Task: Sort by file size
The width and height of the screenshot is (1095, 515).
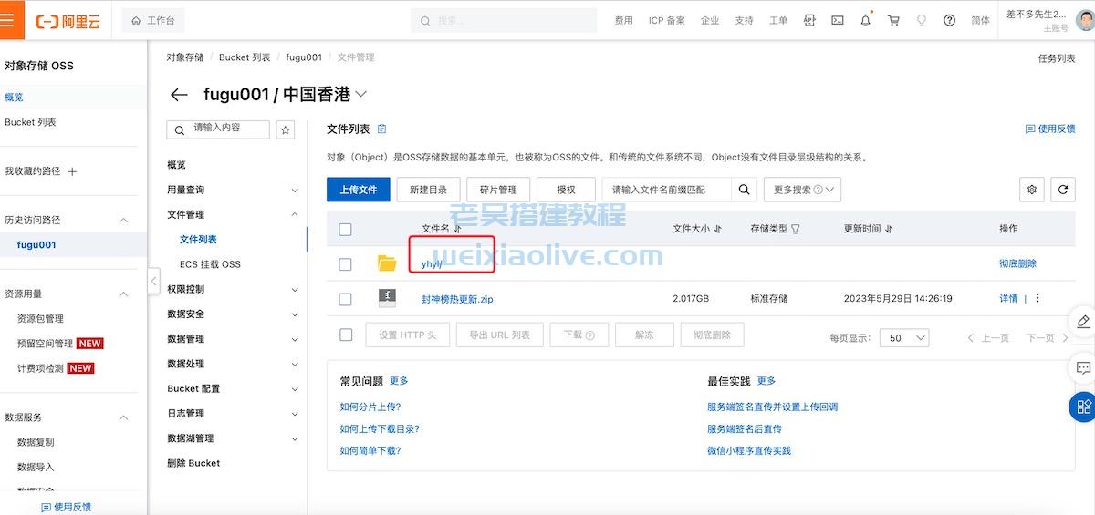Action: (717, 229)
